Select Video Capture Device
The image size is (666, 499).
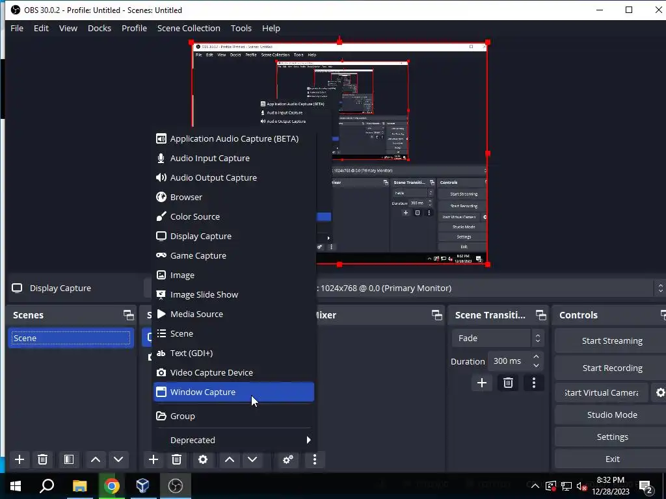233,373
